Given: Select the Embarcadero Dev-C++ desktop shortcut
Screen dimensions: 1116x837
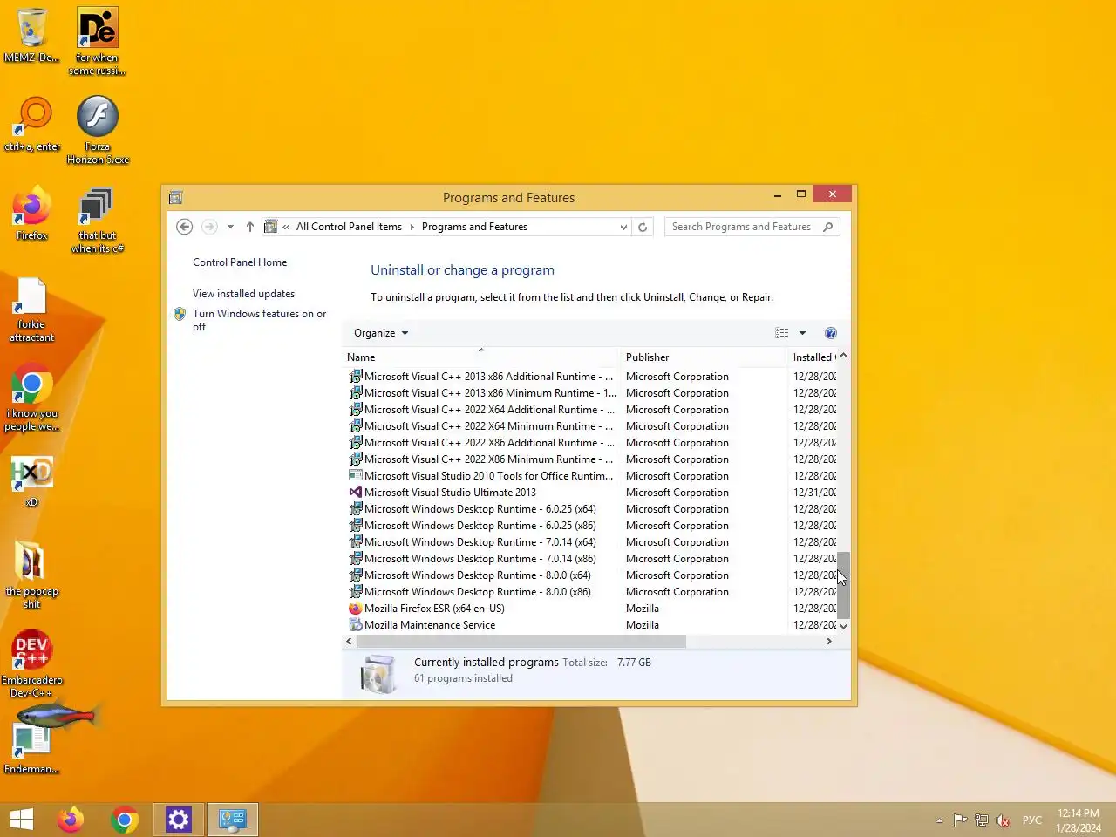Looking at the screenshot, I should pos(31,663).
